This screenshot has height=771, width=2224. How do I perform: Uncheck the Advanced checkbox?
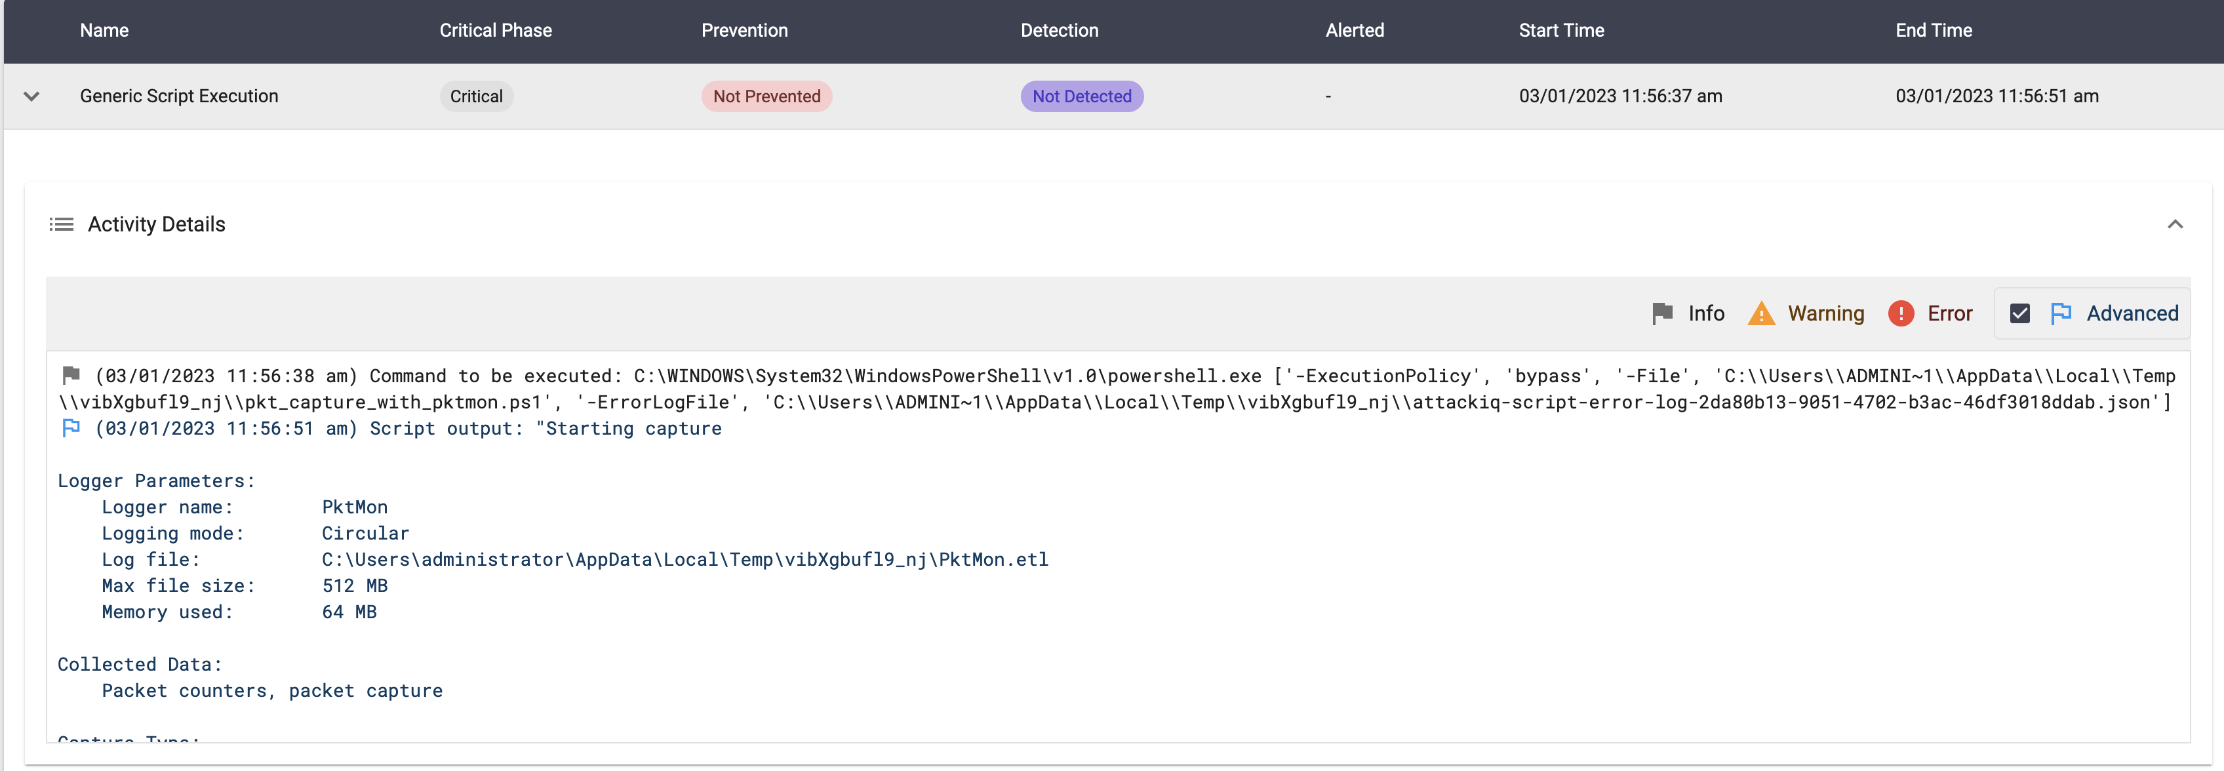tap(2019, 313)
